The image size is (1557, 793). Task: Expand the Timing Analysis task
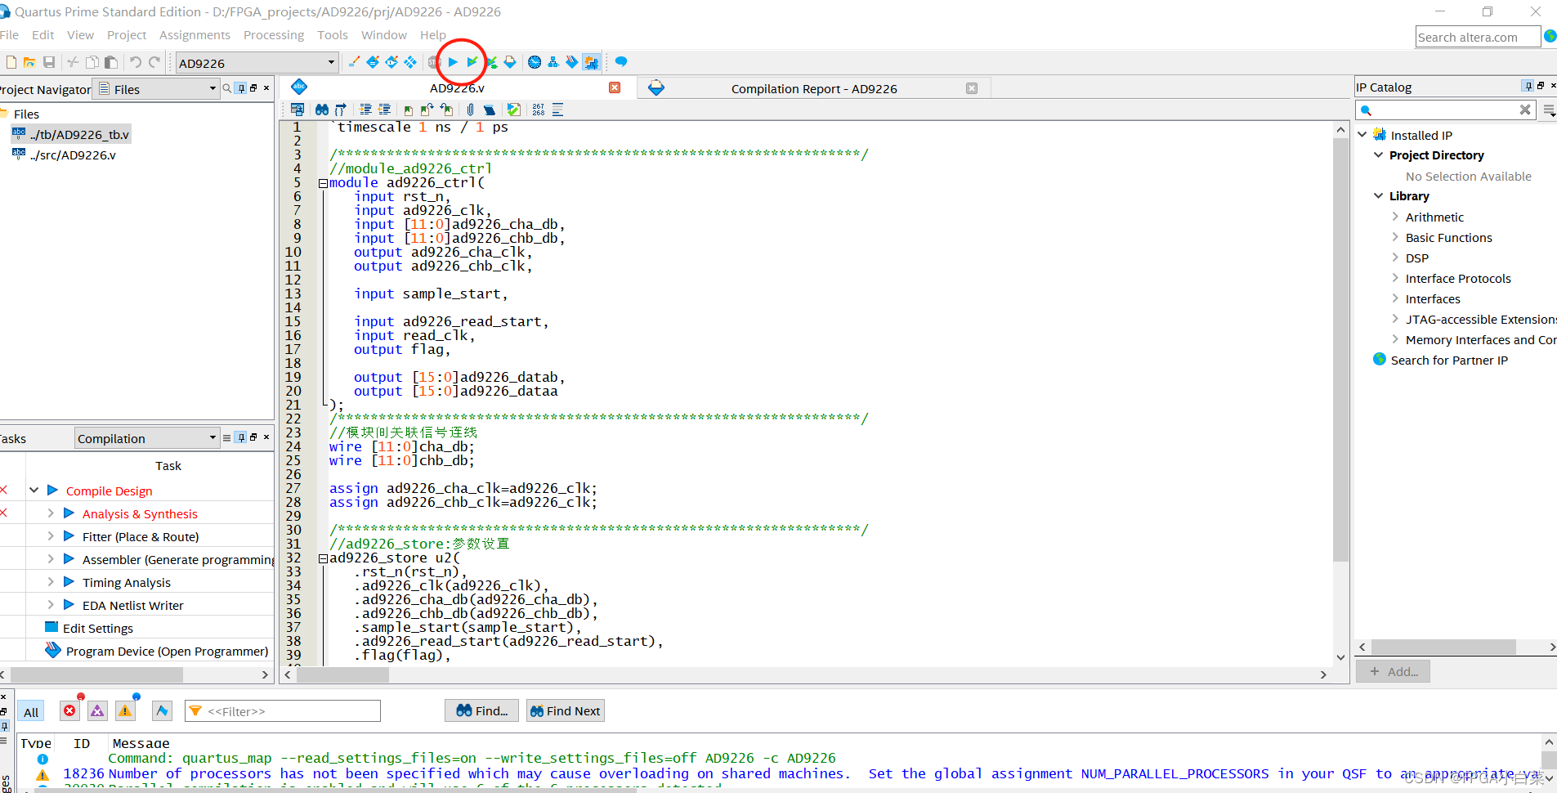51,582
